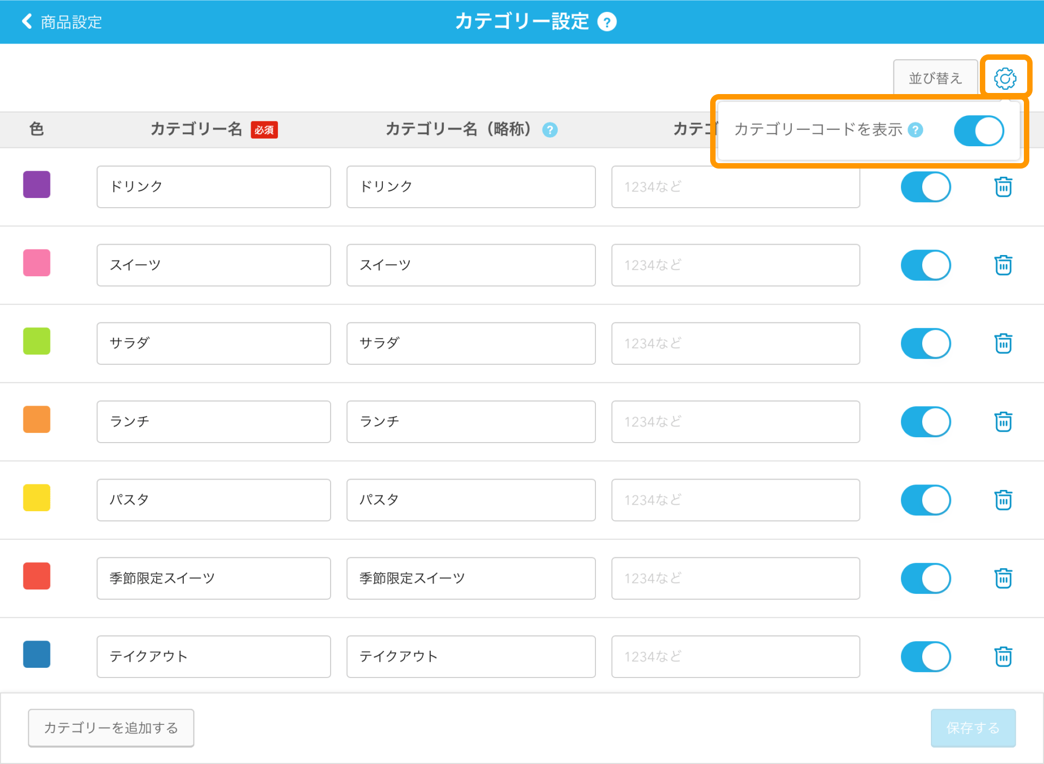
Task: Focus category code field in スイーツ row
Action: pos(736,265)
